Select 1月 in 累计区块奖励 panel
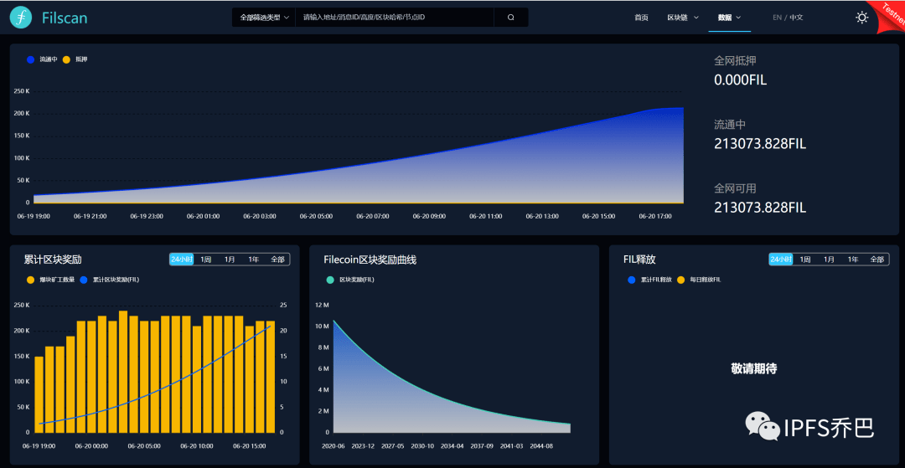The image size is (905, 468). (230, 260)
